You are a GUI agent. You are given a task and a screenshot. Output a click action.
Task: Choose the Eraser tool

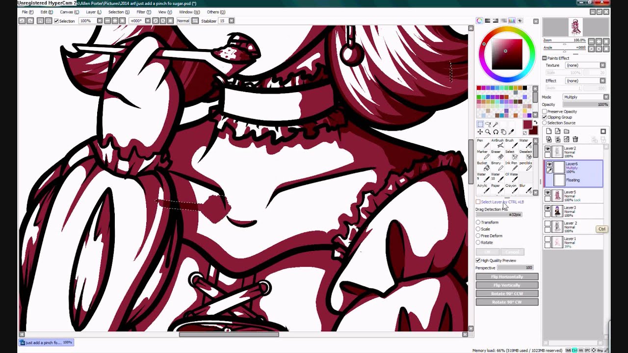point(497,154)
